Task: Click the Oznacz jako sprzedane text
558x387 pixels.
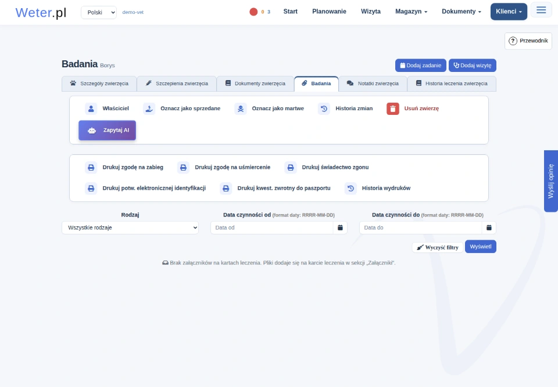Action: click(191, 108)
